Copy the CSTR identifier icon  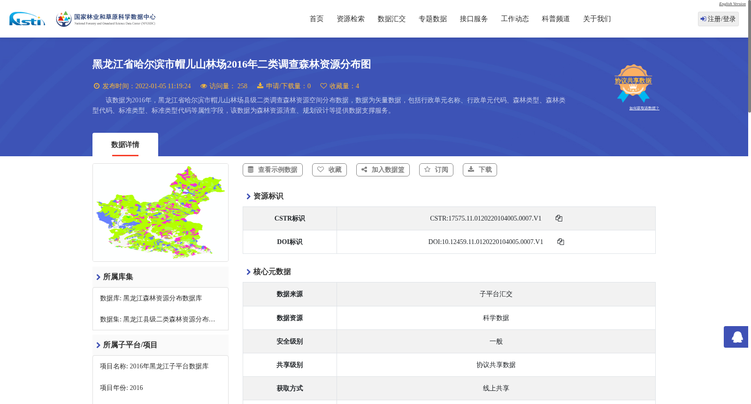tap(559, 218)
